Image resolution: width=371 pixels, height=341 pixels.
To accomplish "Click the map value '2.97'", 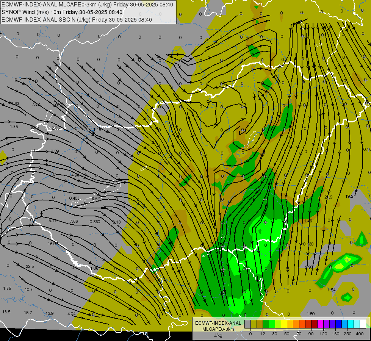I will (x=309, y=267).
